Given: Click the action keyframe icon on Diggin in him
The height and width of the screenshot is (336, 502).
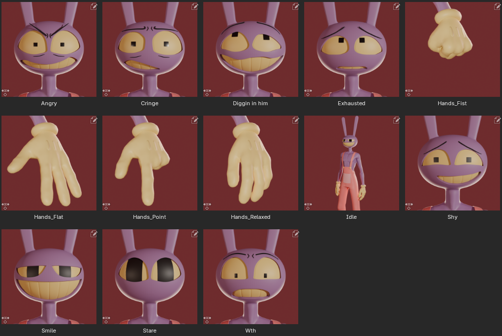Looking at the screenshot, I should pyautogui.click(x=207, y=93).
